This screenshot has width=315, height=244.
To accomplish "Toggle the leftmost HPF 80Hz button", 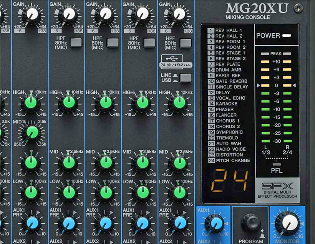I will pyautogui.click(x=76, y=43).
